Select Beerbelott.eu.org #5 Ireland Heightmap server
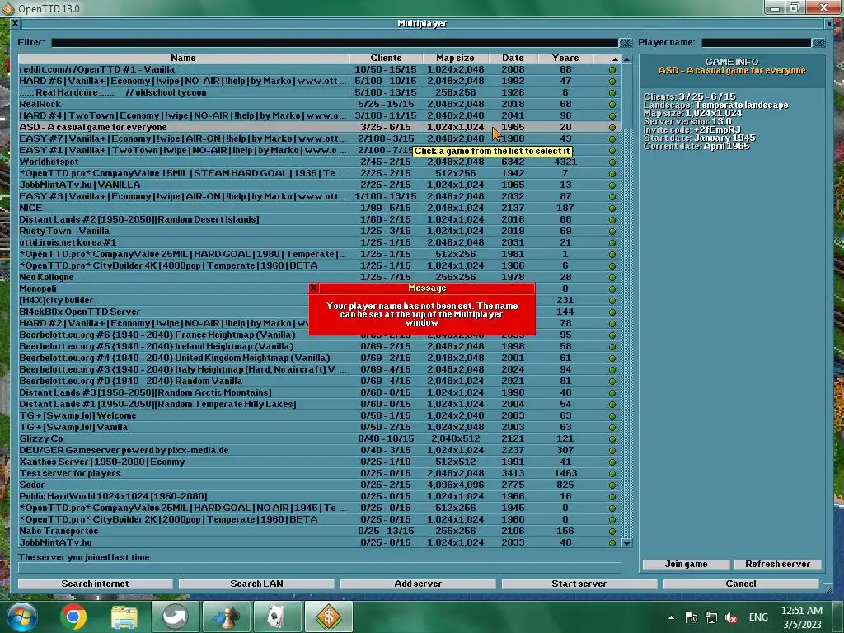The width and height of the screenshot is (844, 633). coord(319,347)
